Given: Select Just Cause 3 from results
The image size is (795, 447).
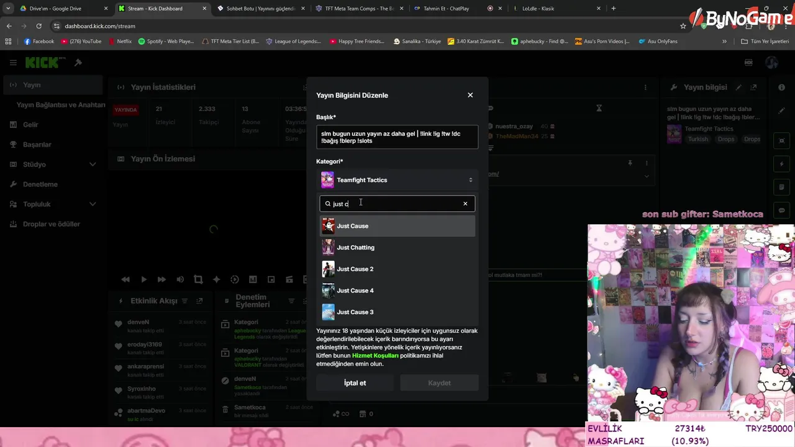Looking at the screenshot, I should (397, 312).
